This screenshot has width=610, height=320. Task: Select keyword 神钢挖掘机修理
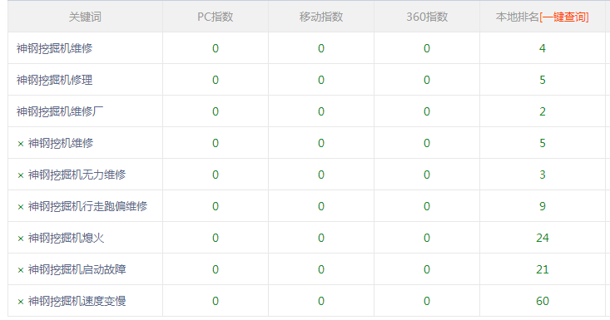coord(54,80)
